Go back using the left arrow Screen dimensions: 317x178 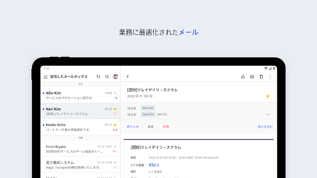(x=128, y=77)
